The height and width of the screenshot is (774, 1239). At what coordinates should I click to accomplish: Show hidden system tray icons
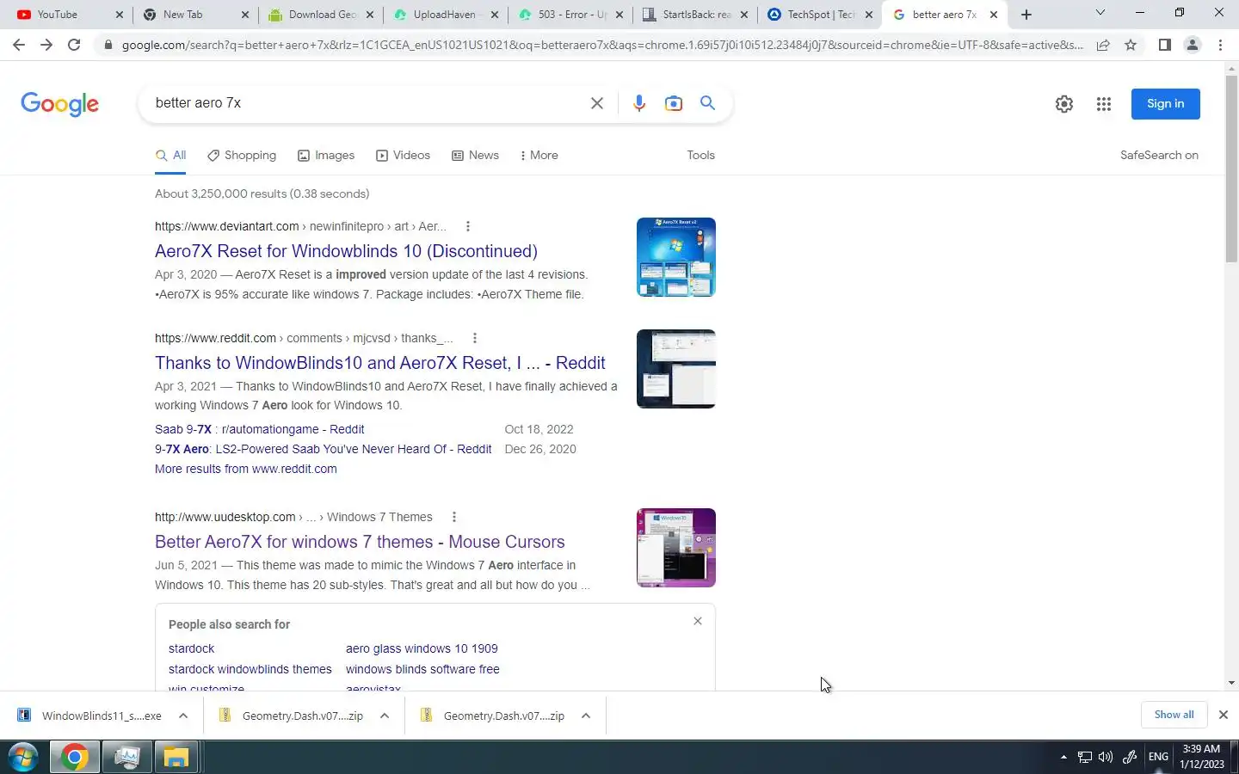click(x=1063, y=757)
